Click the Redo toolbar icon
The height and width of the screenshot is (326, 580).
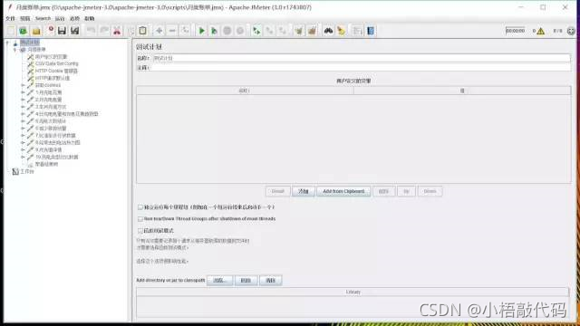[x=104, y=31]
